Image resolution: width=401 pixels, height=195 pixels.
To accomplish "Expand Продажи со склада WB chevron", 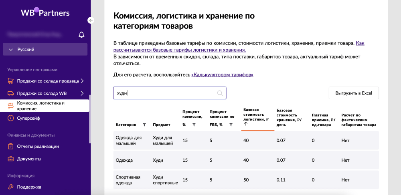I will pos(82,93).
